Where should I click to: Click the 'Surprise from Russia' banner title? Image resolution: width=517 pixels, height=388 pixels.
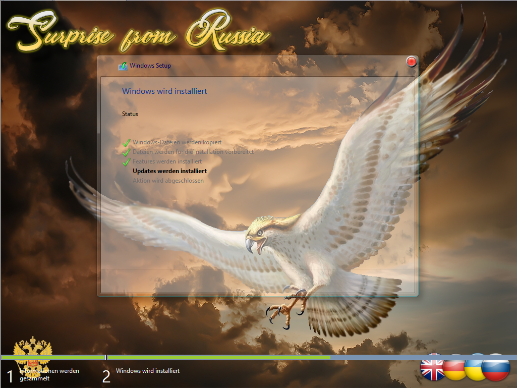[139, 31]
